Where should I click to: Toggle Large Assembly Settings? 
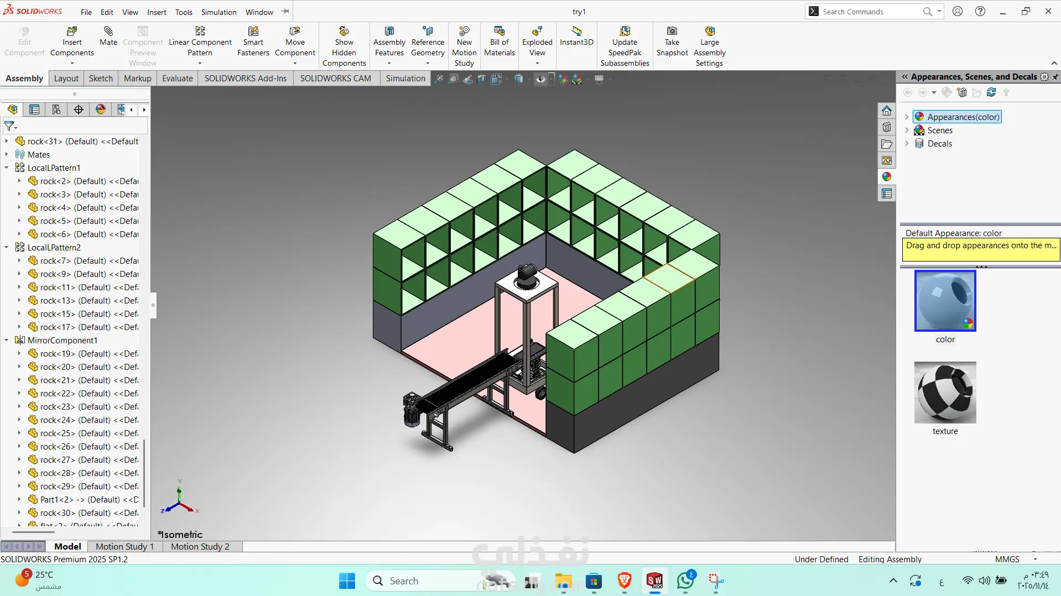point(710,46)
